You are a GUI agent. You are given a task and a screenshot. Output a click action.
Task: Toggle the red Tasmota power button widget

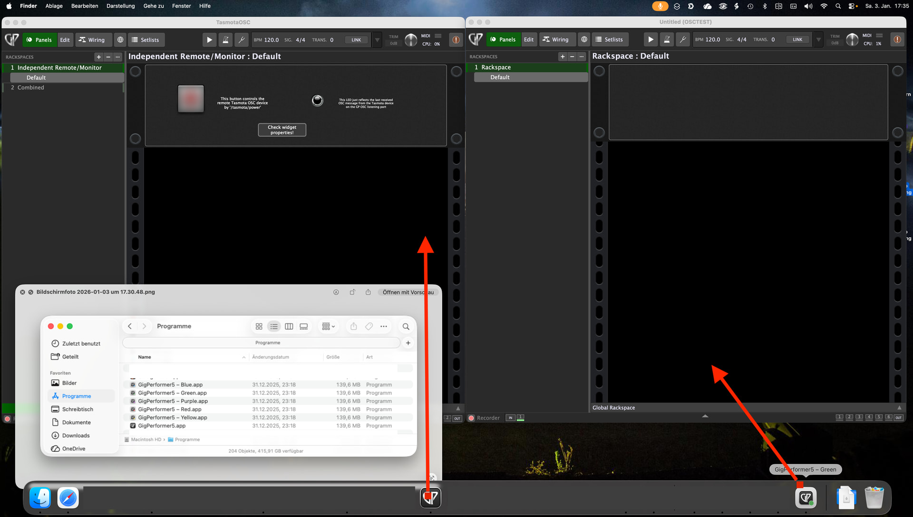click(x=191, y=99)
